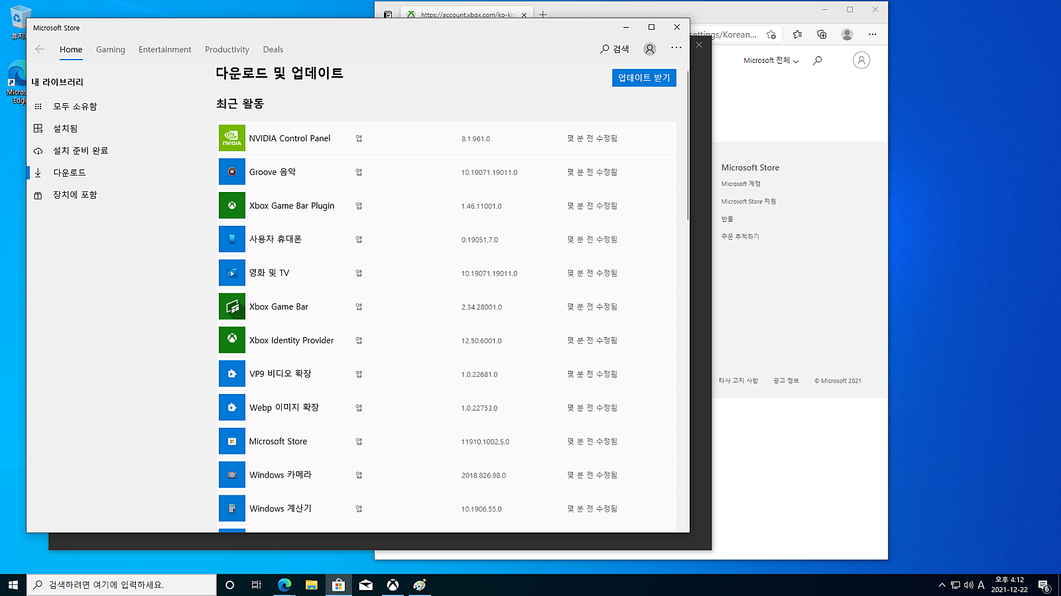The height and width of the screenshot is (596, 1061).
Task: Open the Store 'more options' ellipsis menu
Action: (x=676, y=48)
